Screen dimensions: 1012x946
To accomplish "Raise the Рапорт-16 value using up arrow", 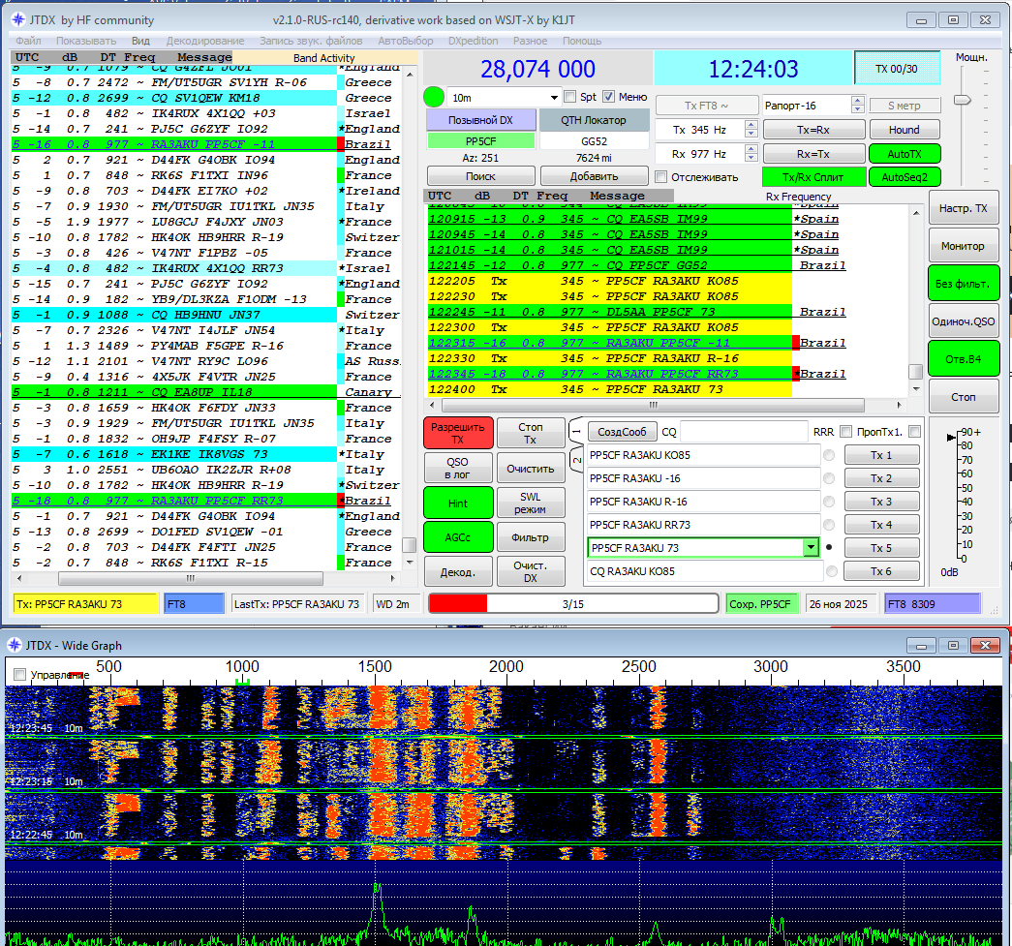I will 857,101.
